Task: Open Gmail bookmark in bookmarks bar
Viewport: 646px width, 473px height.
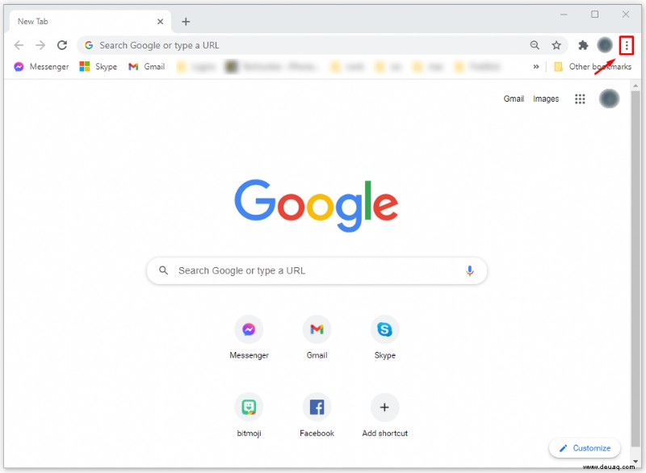Action: click(x=146, y=67)
